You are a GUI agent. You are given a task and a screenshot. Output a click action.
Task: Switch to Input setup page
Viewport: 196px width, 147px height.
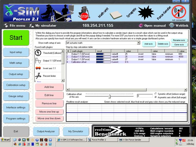point(16,52)
